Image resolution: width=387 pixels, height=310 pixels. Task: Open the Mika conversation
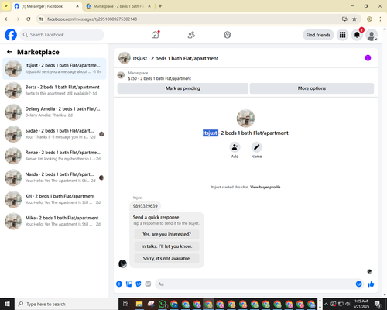tap(54, 221)
